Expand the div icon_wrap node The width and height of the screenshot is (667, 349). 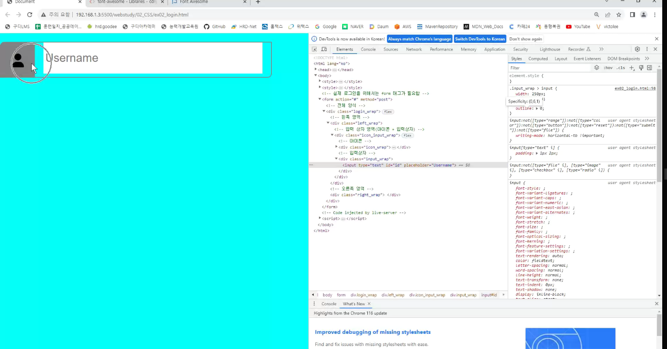coord(337,147)
